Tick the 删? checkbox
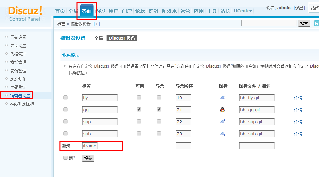The width and height of the screenshot is (319, 177). 65,158
